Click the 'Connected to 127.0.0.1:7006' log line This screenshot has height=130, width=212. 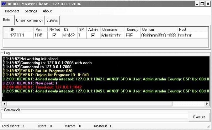click(x=37, y=67)
